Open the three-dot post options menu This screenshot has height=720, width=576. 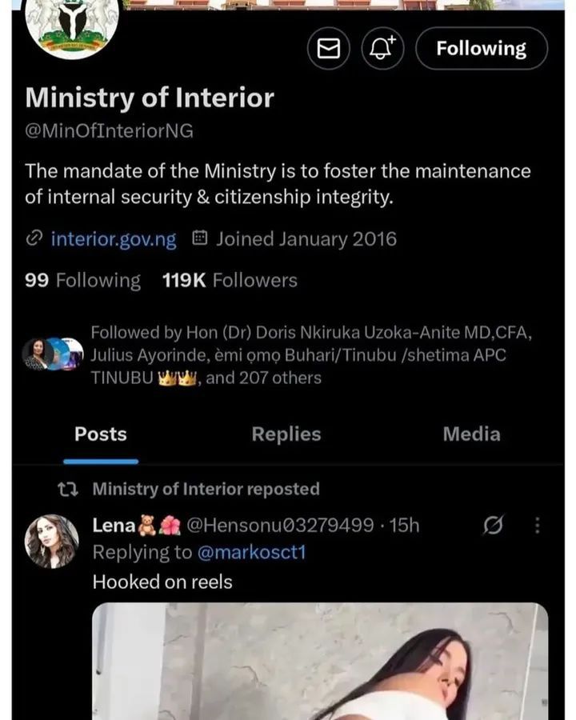tap(537, 526)
